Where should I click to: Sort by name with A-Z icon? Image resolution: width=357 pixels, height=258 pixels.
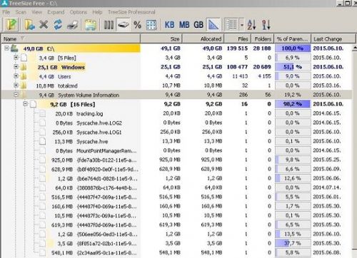point(251,25)
